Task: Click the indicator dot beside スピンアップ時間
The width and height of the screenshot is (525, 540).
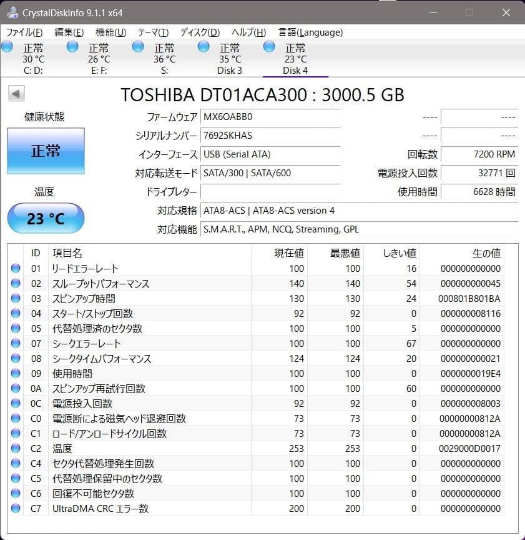Action: 16,298
